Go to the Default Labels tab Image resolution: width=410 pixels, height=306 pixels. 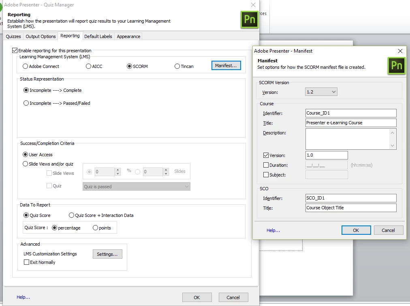[98, 36]
